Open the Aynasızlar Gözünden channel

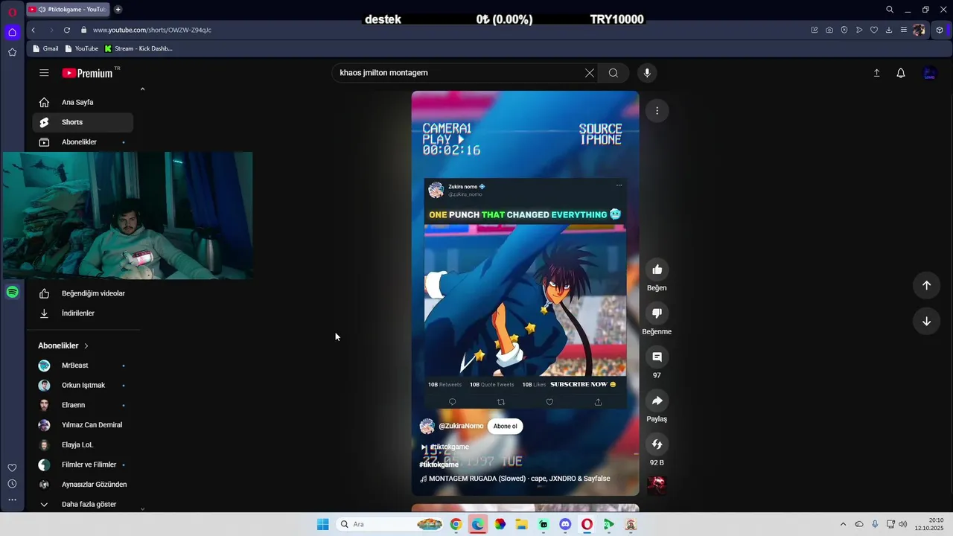click(83, 485)
